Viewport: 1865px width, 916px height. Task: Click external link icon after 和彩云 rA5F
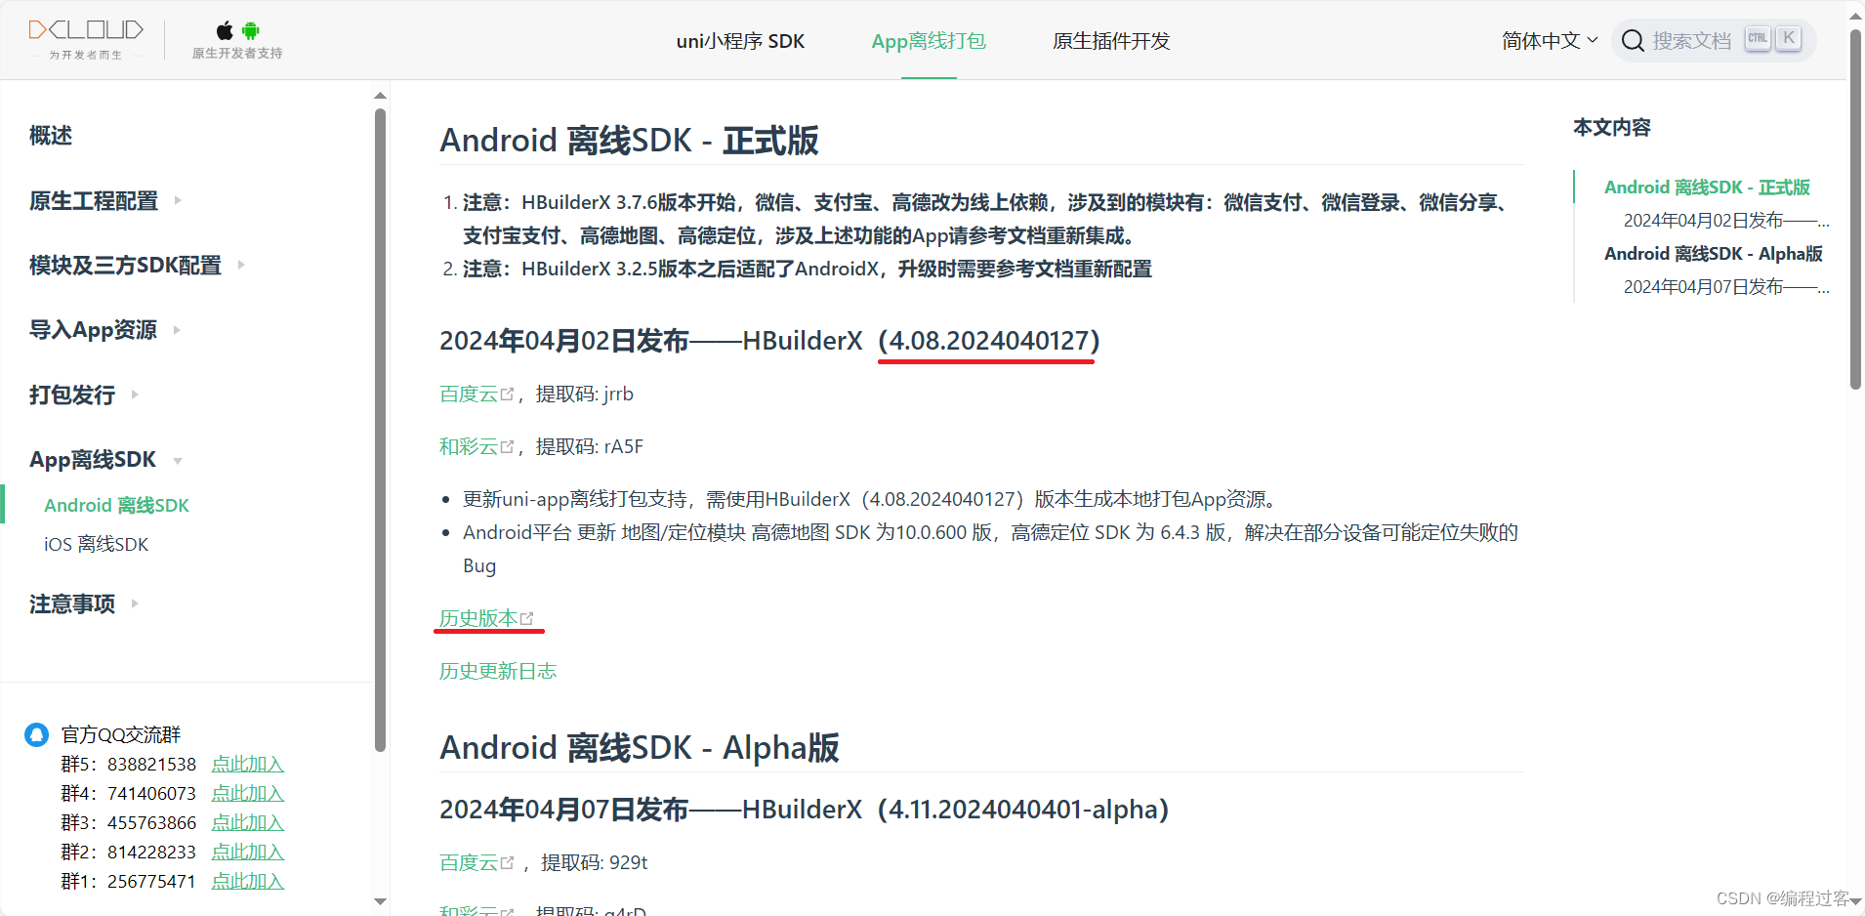507,447
